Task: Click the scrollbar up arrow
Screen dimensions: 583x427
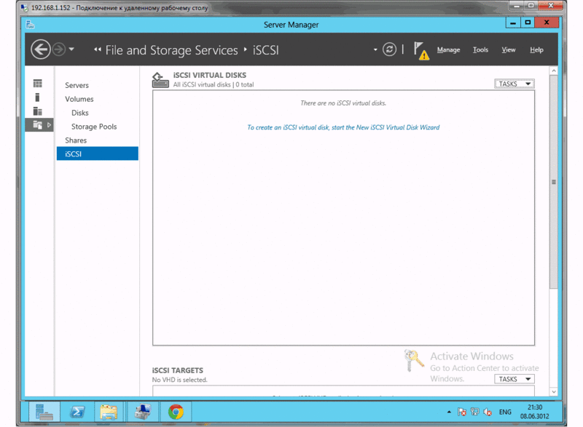Action: pyautogui.click(x=554, y=71)
